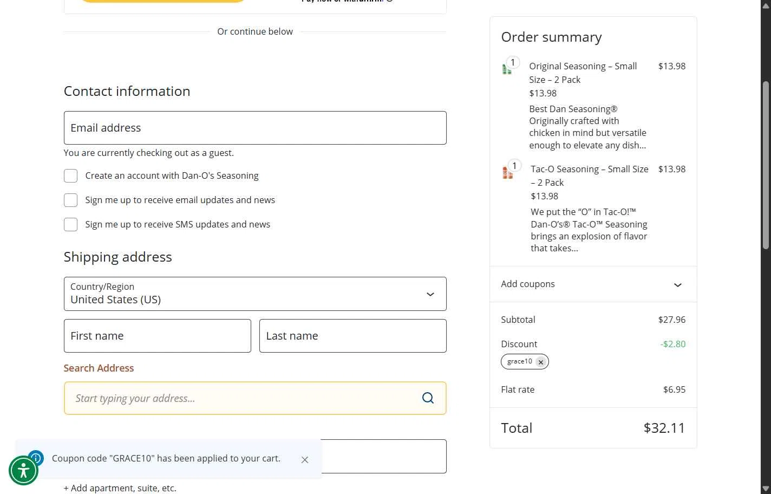Click the discount value -$2.80

pos(673,344)
